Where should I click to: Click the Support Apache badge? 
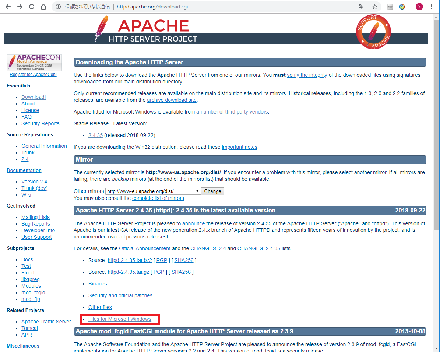coord(373,32)
